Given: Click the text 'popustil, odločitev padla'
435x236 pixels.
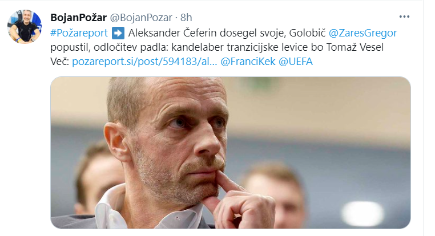Looking at the screenshot, I should pos(109,47).
